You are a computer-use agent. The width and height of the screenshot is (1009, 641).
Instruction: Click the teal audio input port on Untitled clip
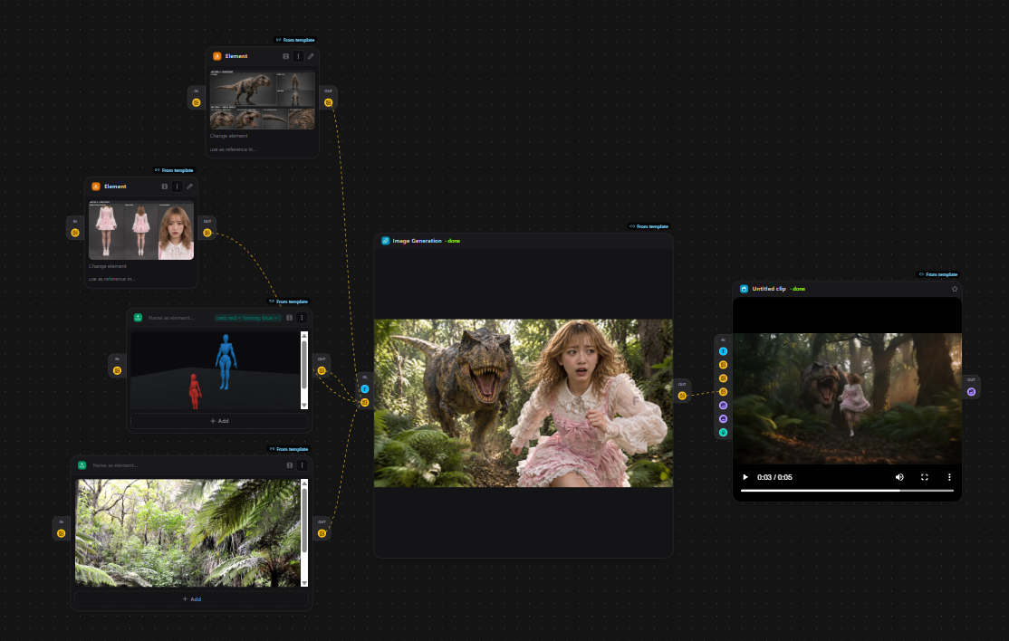click(724, 433)
